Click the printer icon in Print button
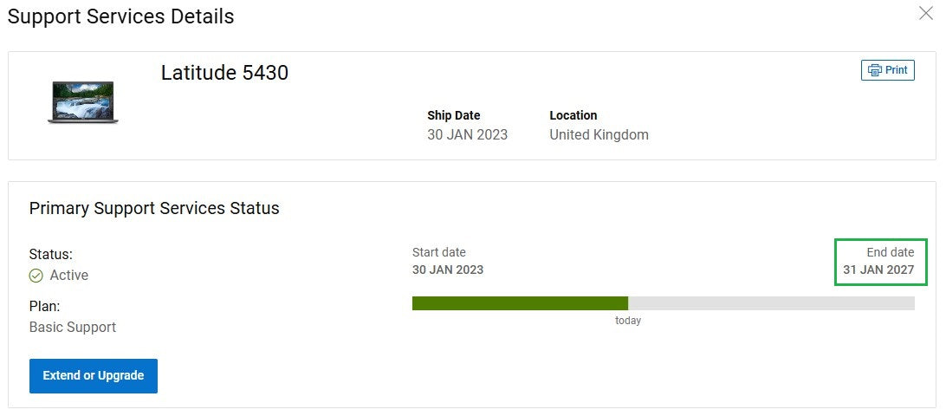The image size is (946, 416). (x=874, y=70)
